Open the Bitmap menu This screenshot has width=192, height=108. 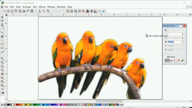pyautogui.click(x=51, y=7)
